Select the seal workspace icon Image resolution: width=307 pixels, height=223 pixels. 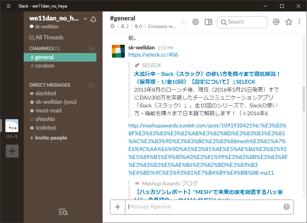click(12, 126)
